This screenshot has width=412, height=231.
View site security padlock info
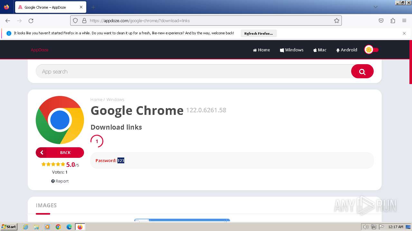(84, 21)
